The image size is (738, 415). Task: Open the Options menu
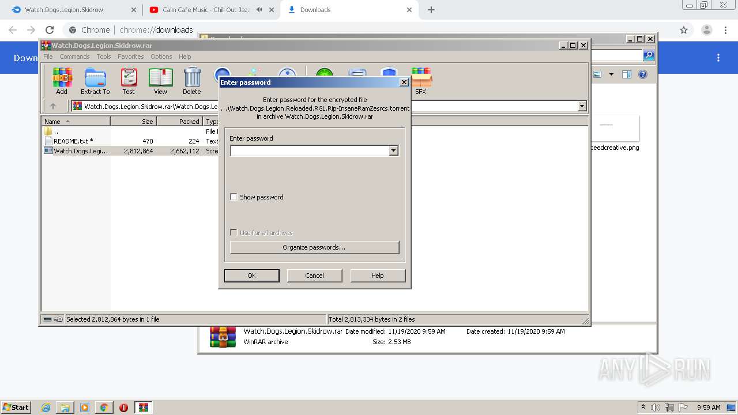161,56
